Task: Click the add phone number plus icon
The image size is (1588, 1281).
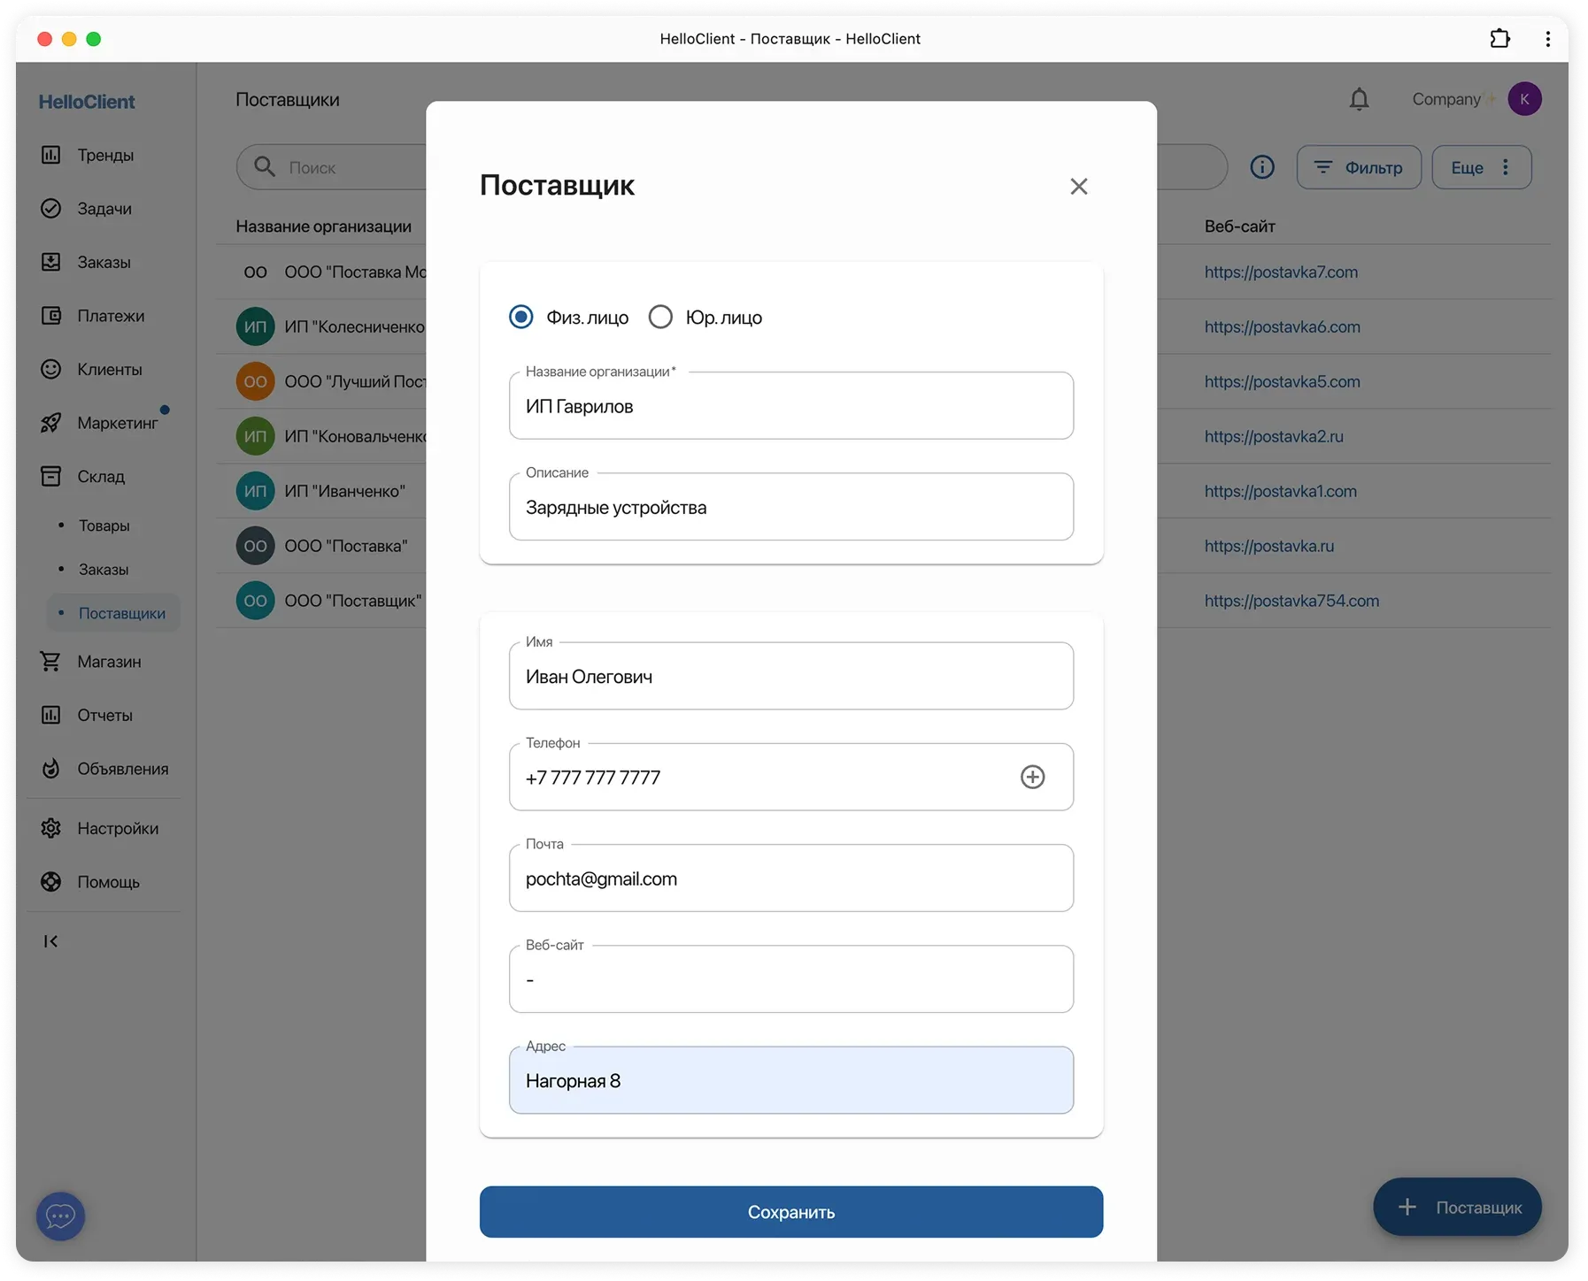Action: pos(1032,777)
